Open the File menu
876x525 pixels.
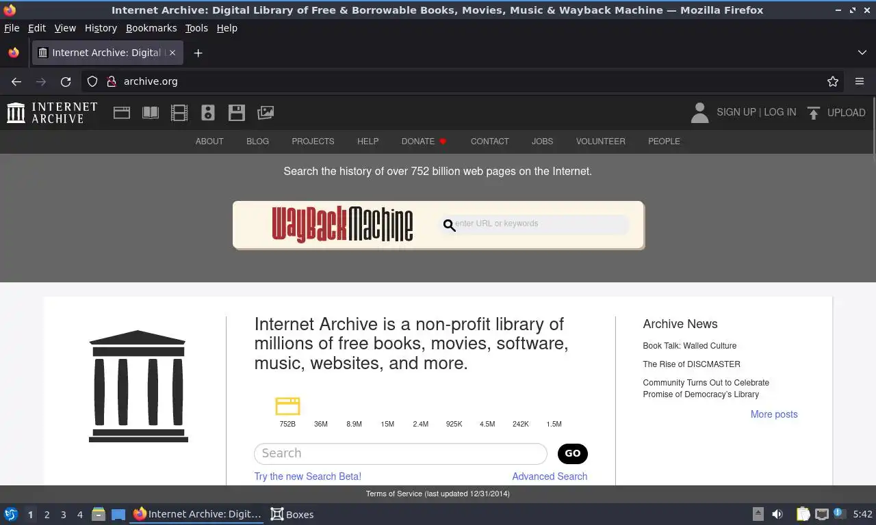(12, 28)
